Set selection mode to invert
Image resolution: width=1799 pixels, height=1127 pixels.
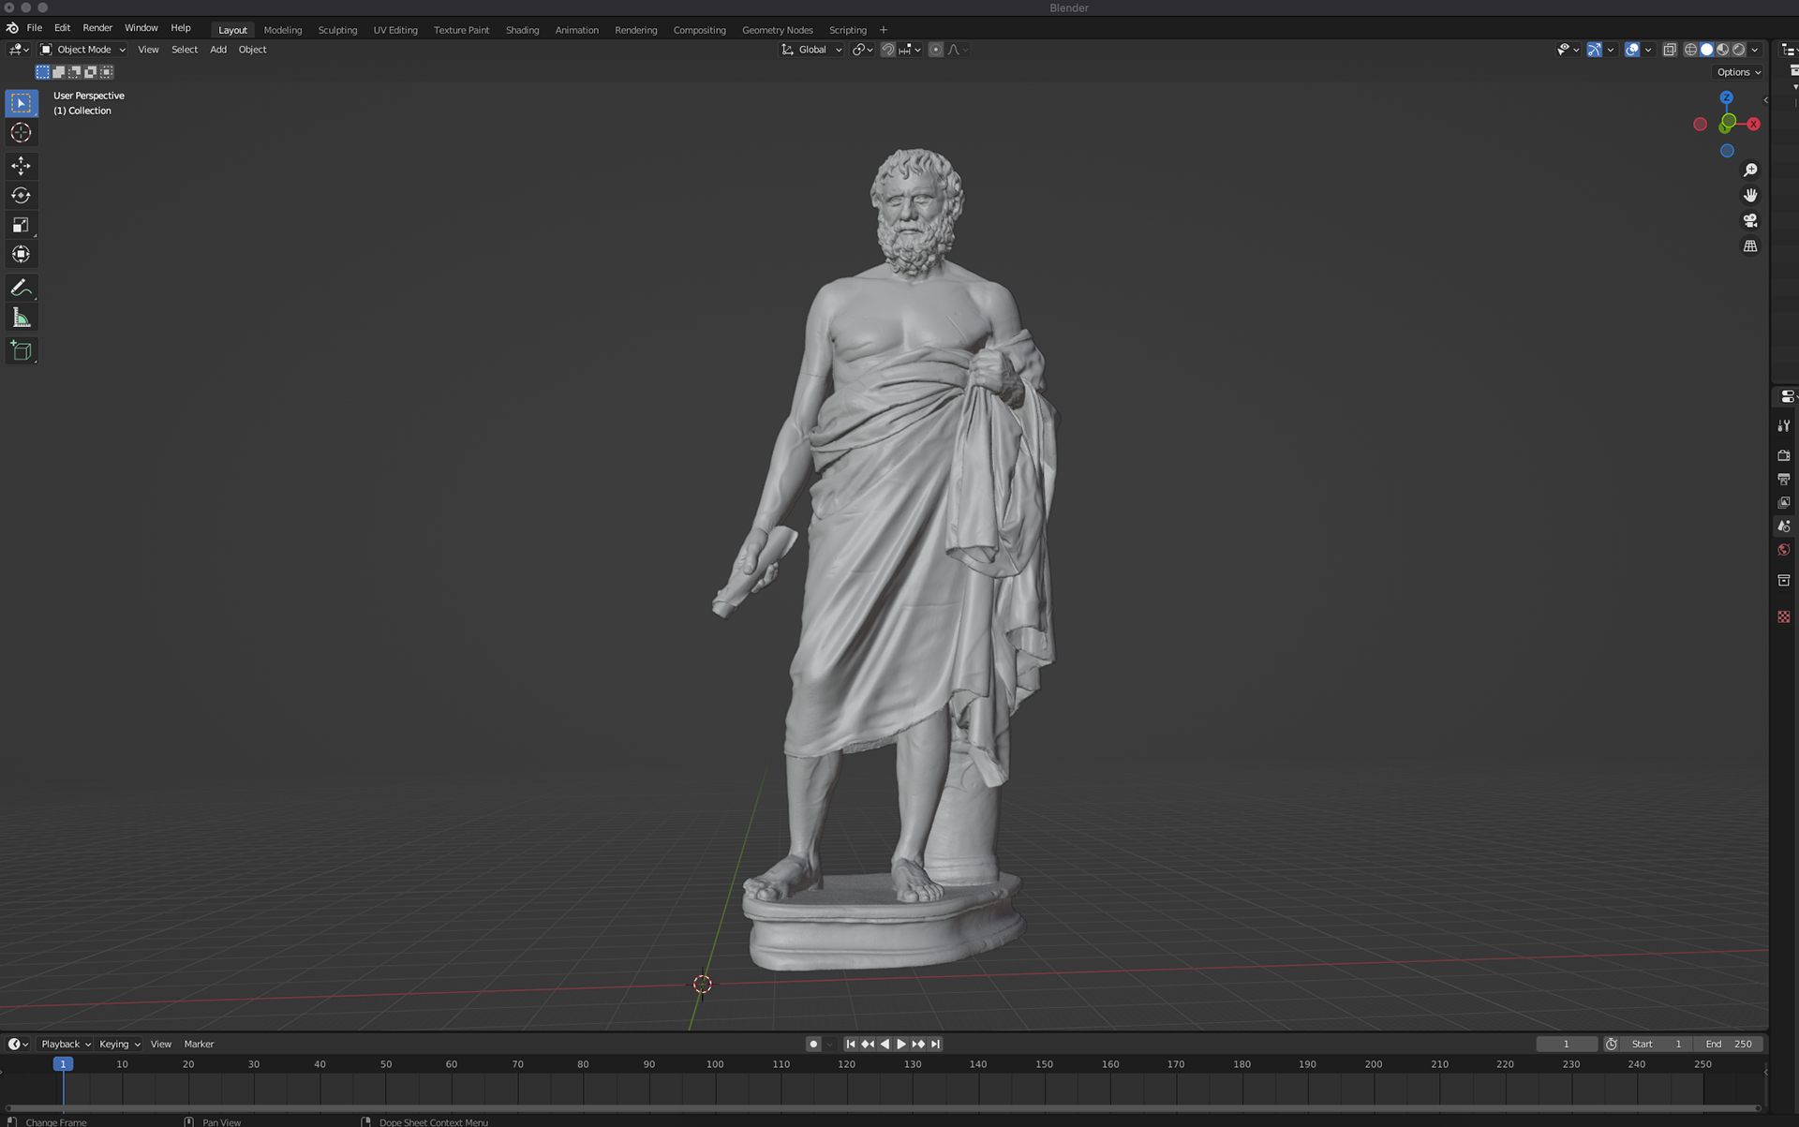[x=90, y=72]
